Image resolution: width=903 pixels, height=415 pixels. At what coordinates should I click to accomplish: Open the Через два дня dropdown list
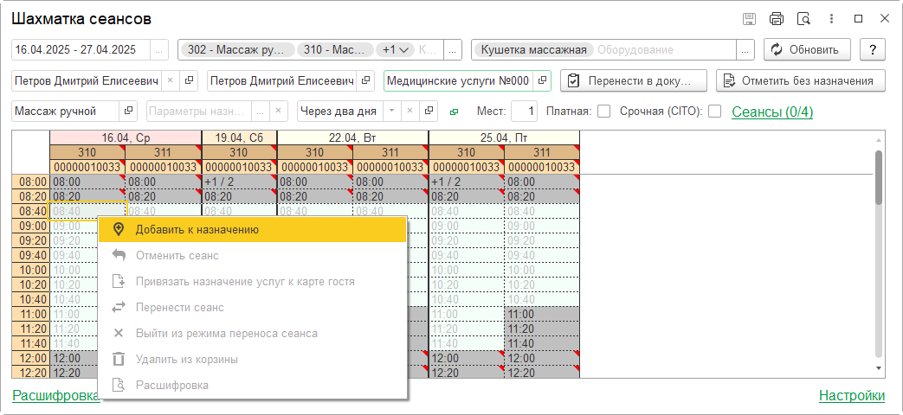391,111
